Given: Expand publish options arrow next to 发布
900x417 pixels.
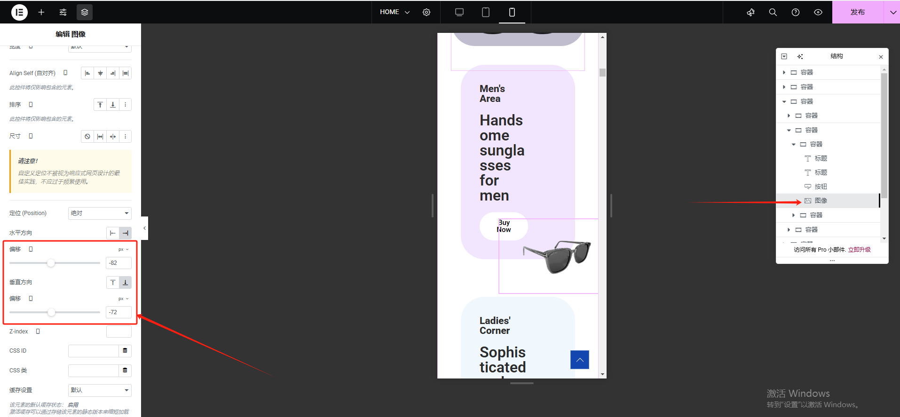Looking at the screenshot, I should (x=892, y=12).
